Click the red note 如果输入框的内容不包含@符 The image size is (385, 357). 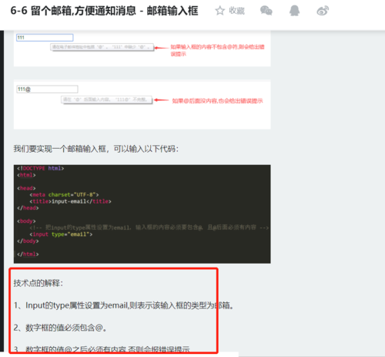pyautogui.click(x=217, y=50)
